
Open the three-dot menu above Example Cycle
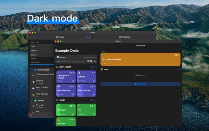click(x=96, y=46)
